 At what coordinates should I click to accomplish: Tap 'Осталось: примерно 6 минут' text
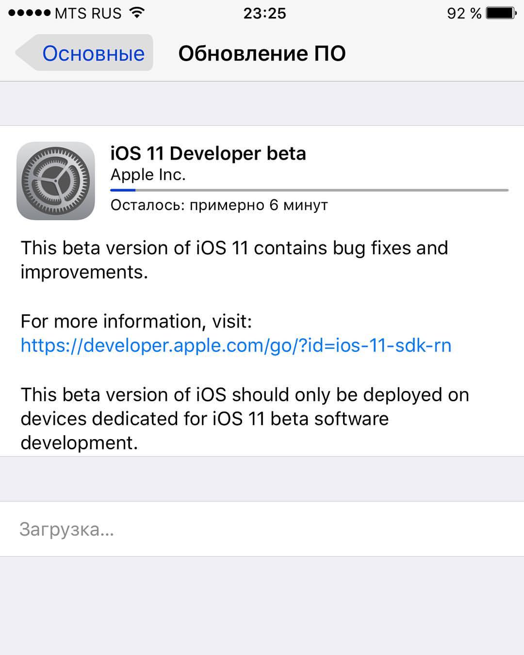pyautogui.click(x=219, y=205)
